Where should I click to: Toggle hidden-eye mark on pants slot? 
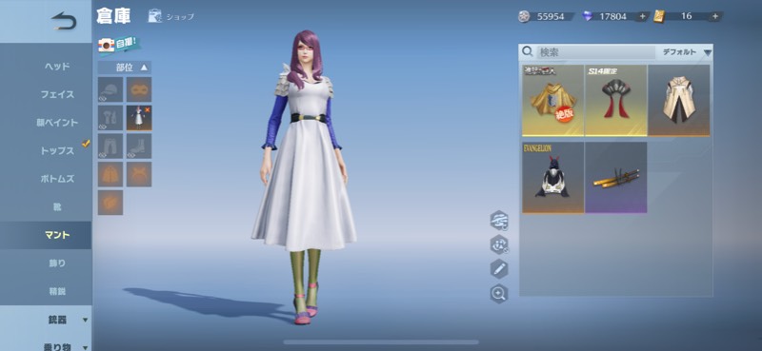(103, 155)
